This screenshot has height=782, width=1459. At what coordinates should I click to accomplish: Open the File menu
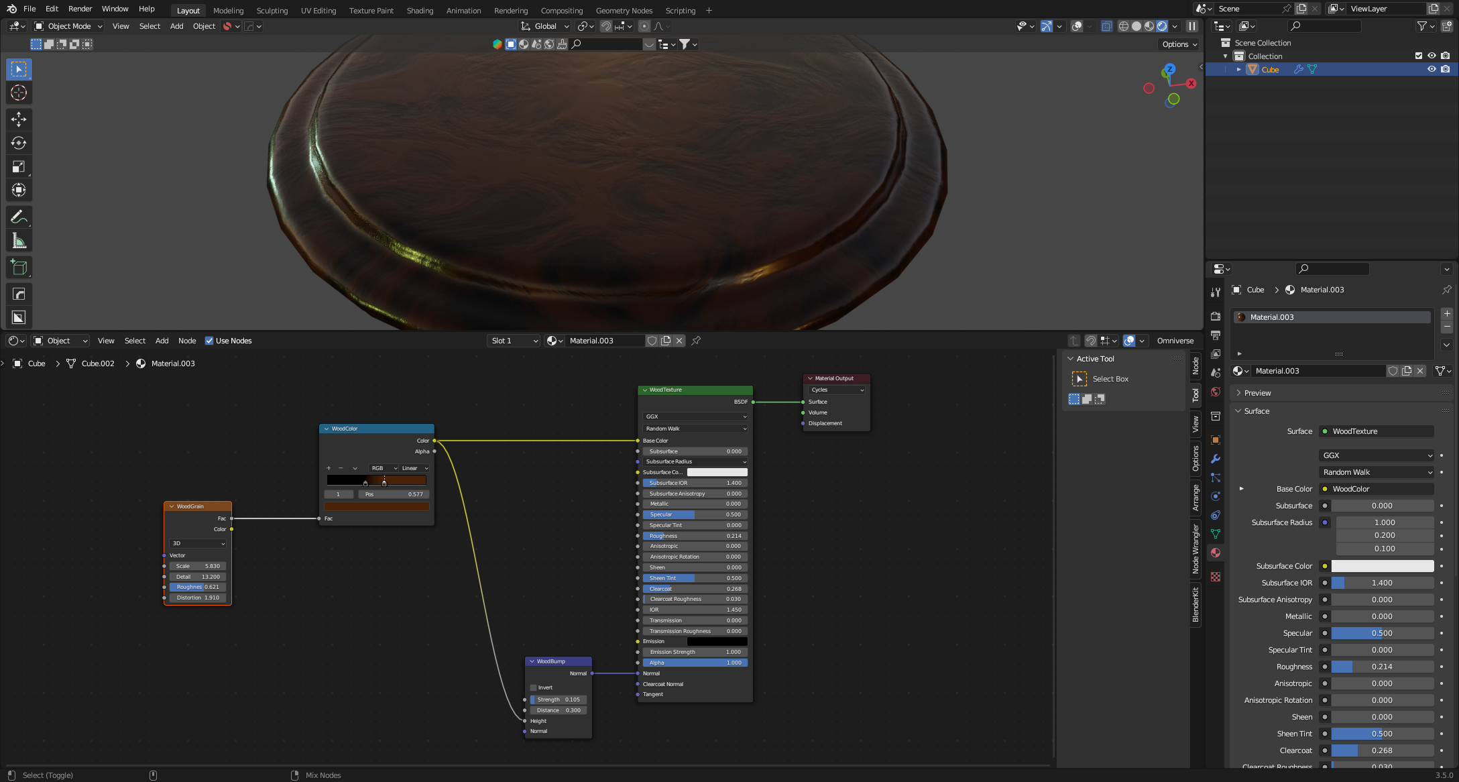(30, 9)
